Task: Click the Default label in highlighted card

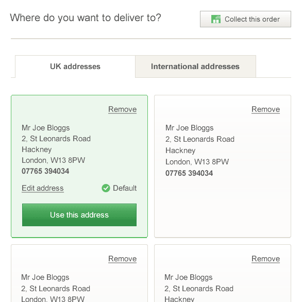Action: 125,188
